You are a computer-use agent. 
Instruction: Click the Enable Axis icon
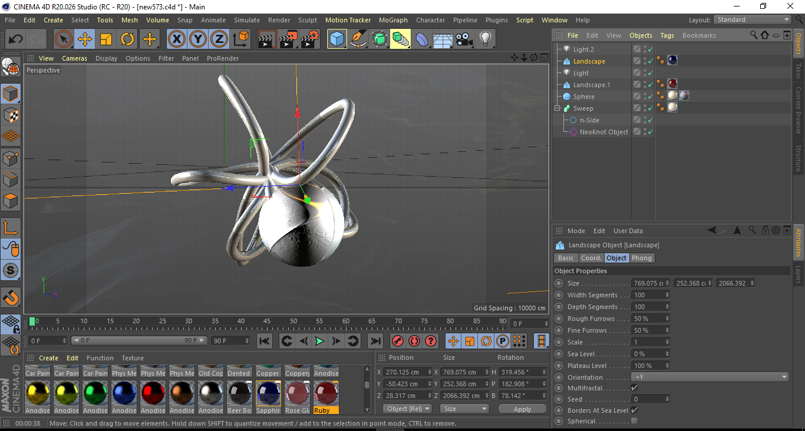click(x=11, y=228)
